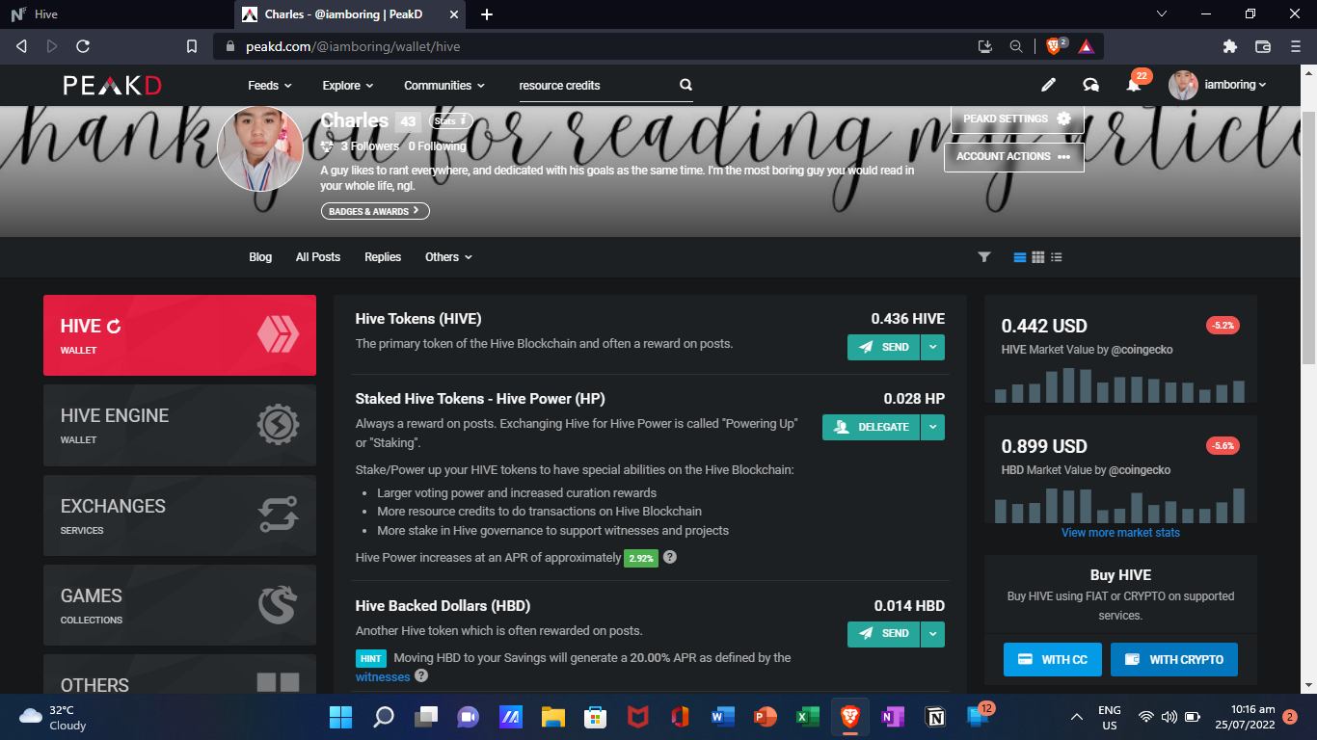Click the filter funnel icon above wallet
Image resolution: width=1317 pixels, height=740 pixels.
coord(984,257)
